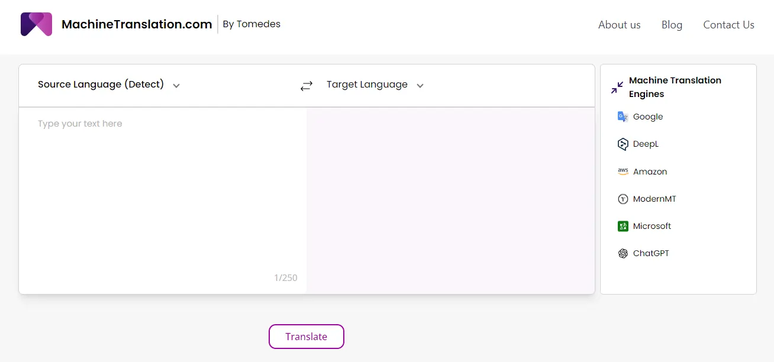This screenshot has width=774, height=362.
Task: Expand the Target Language chevron arrow
Action: [x=420, y=85]
